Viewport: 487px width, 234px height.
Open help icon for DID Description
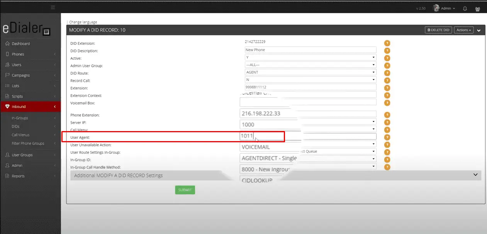tap(387, 51)
